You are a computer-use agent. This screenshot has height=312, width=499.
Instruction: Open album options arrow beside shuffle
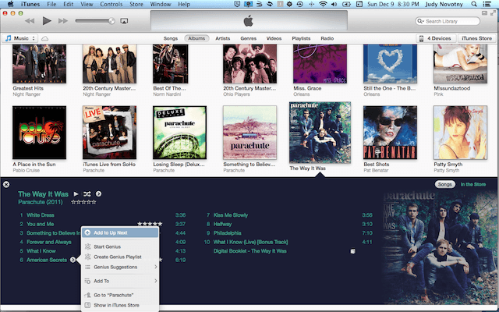pyautogui.click(x=99, y=194)
